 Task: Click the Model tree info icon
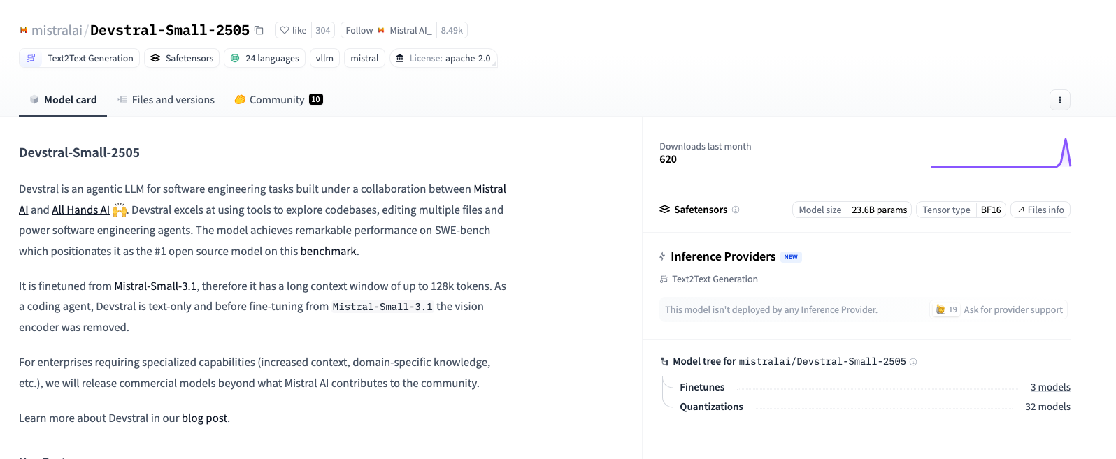(913, 362)
